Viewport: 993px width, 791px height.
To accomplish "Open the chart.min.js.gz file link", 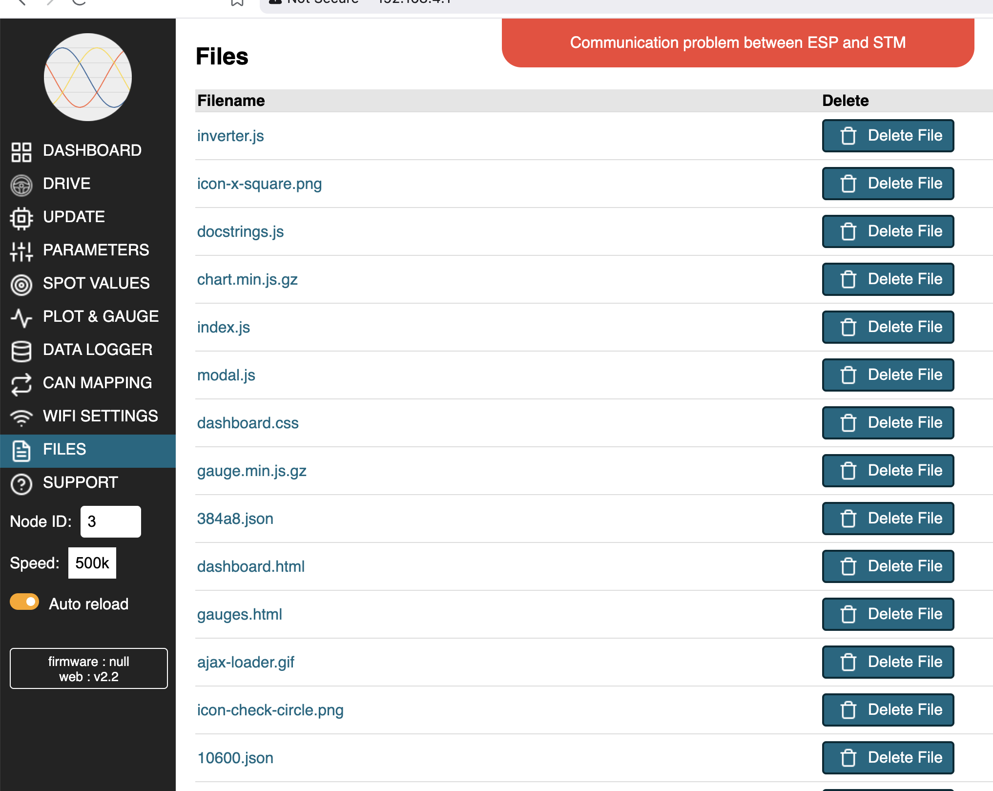I will tap(247, 279).
